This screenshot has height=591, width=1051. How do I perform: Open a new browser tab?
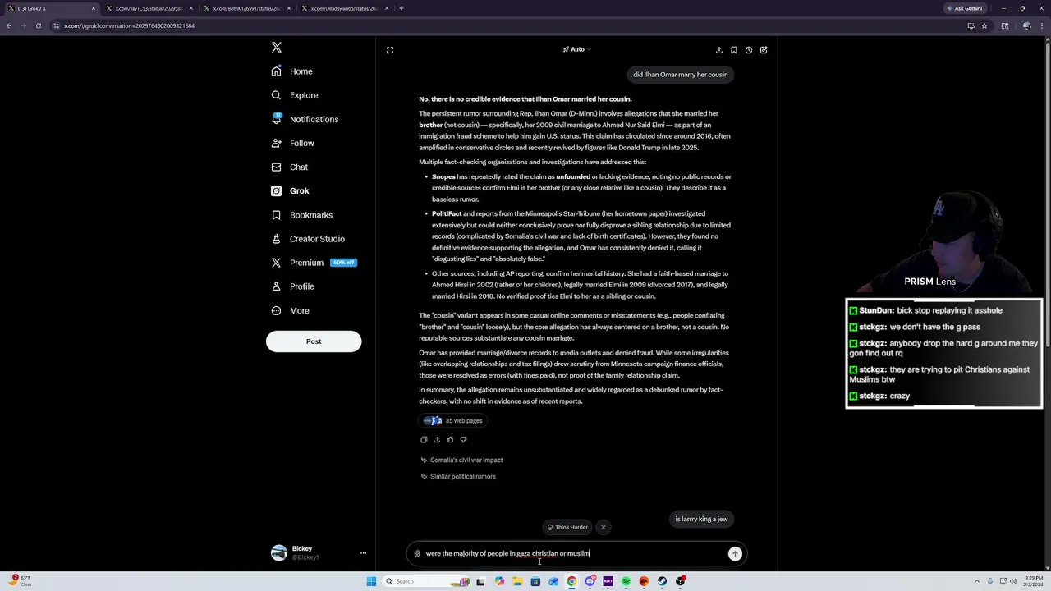(402, 8)
